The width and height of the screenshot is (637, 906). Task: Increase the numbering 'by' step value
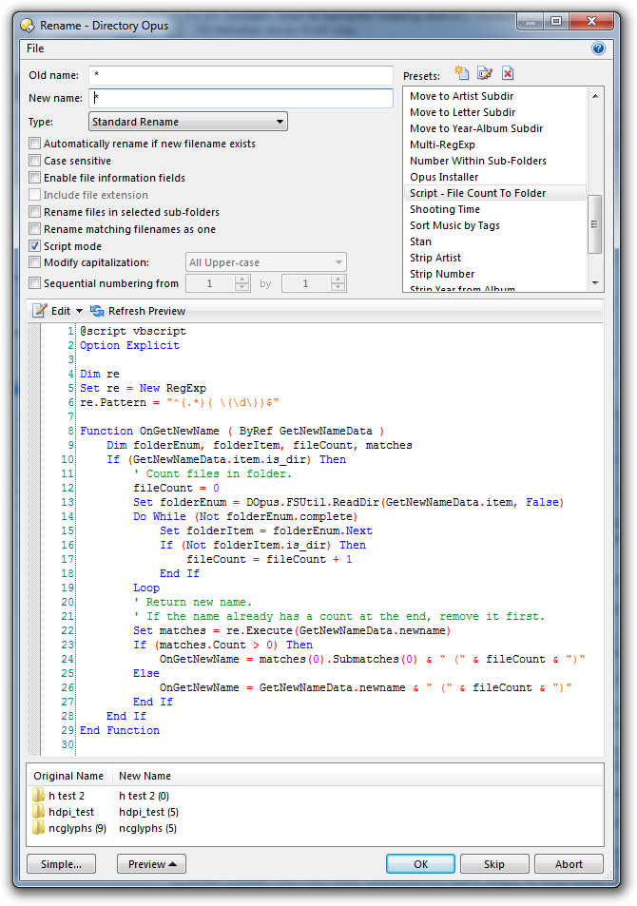338,280
